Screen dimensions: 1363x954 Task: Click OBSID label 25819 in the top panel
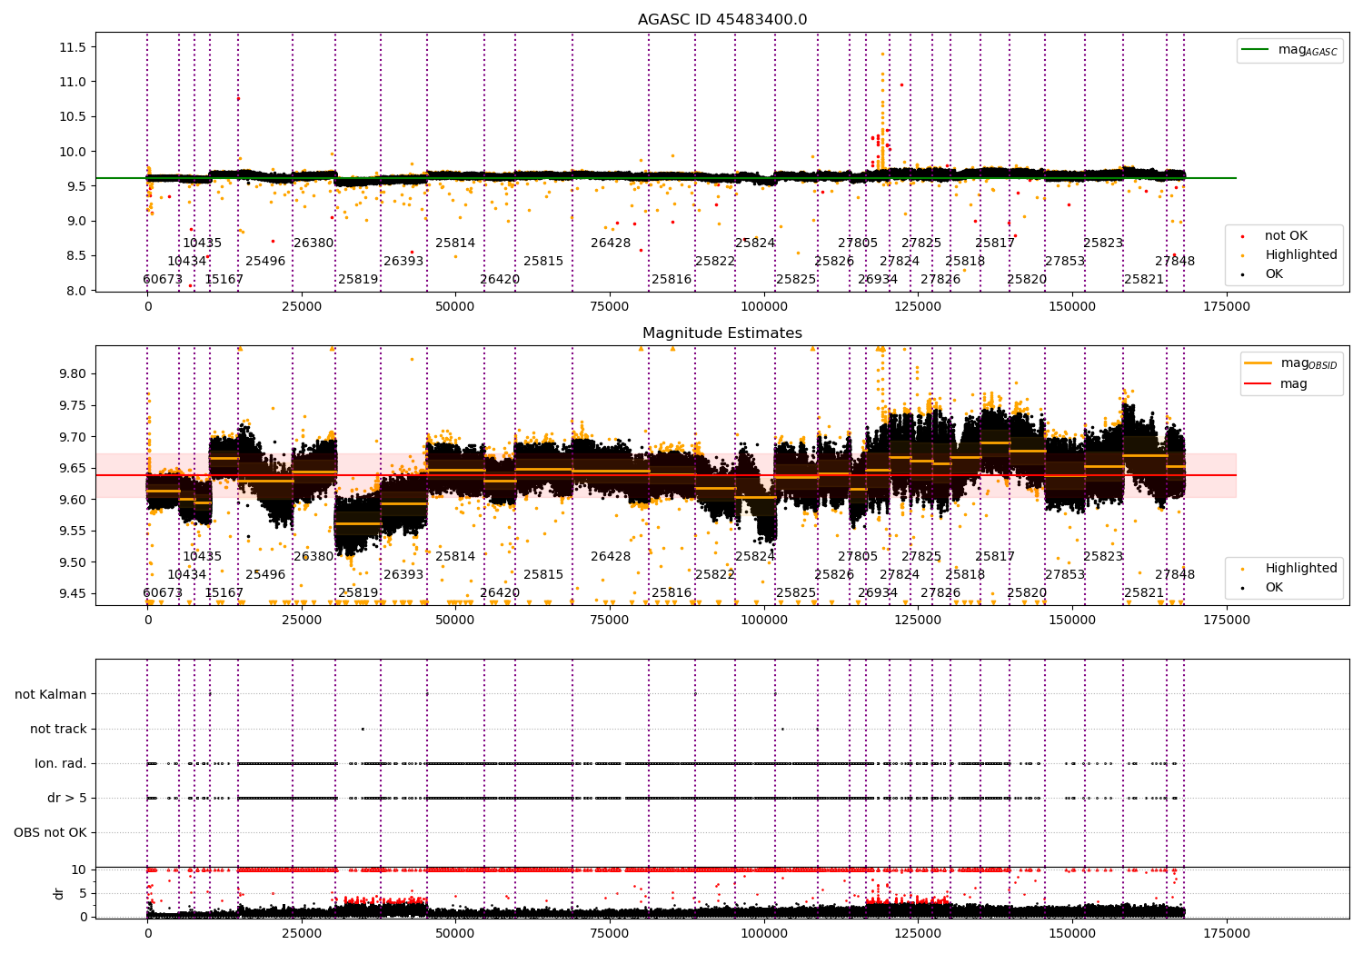358,280
